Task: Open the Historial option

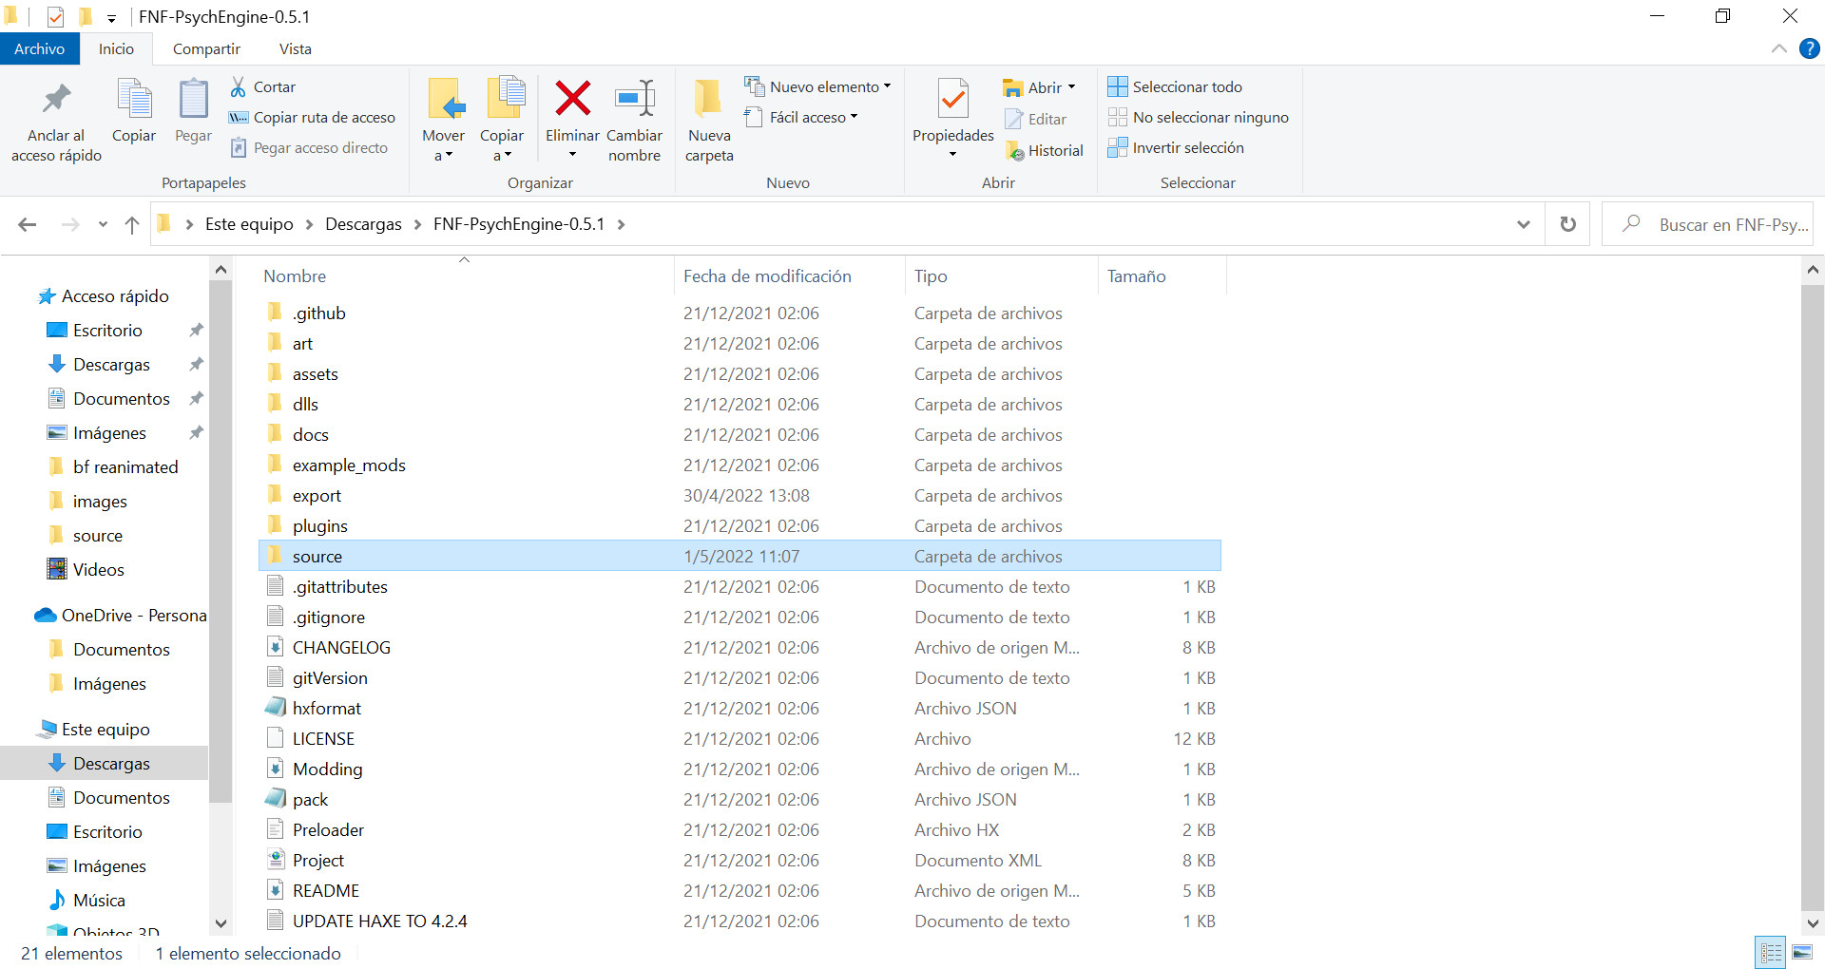Action: pyautogui.click(x=1044, y=151)
